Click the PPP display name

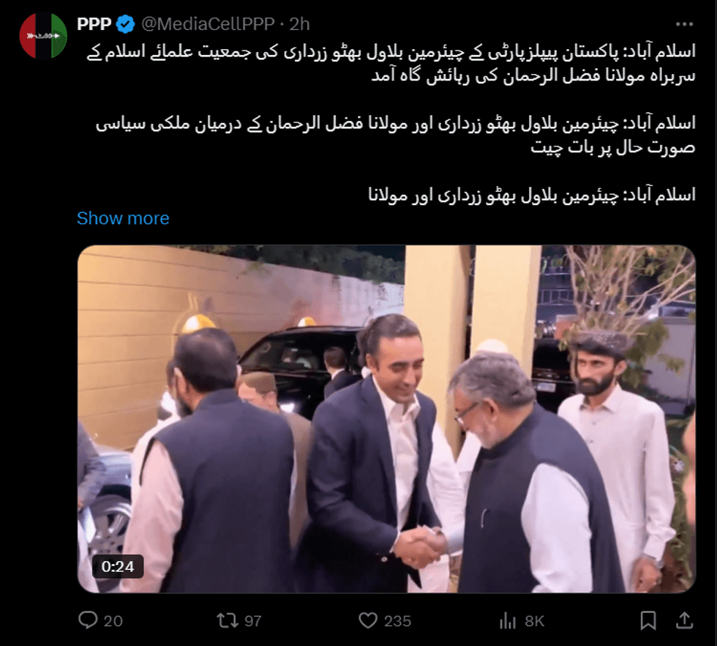(94, 24)
